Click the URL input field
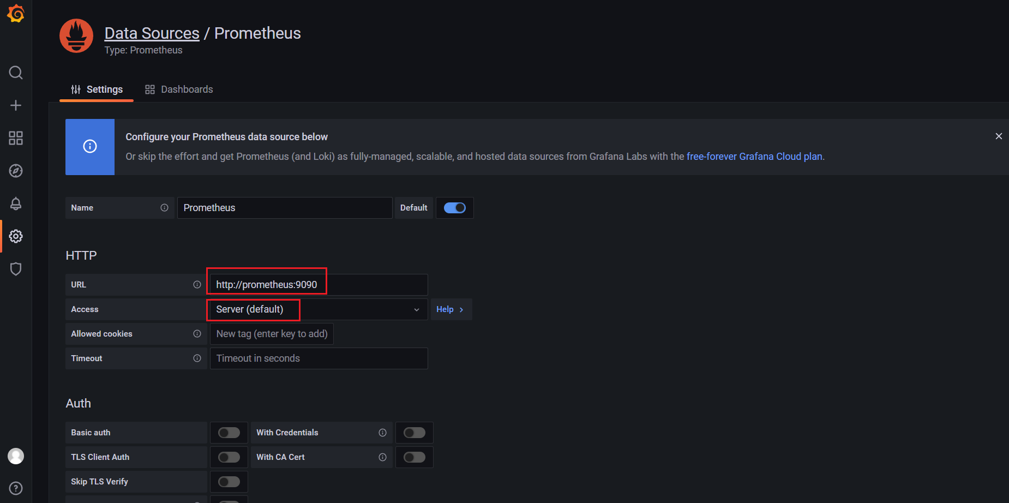Viewport: 1009px width, 503px height. click(319, 285)
